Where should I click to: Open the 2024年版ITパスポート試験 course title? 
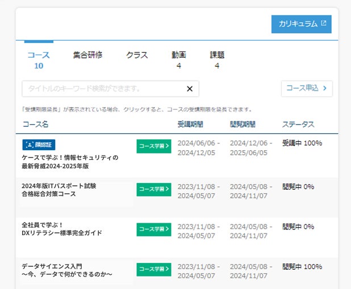[x=58, y=190]
